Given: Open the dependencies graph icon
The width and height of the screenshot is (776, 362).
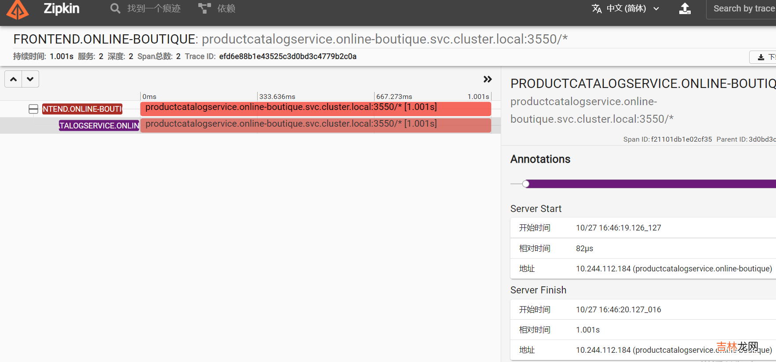Looking at the screenshot, I should 204,9.
